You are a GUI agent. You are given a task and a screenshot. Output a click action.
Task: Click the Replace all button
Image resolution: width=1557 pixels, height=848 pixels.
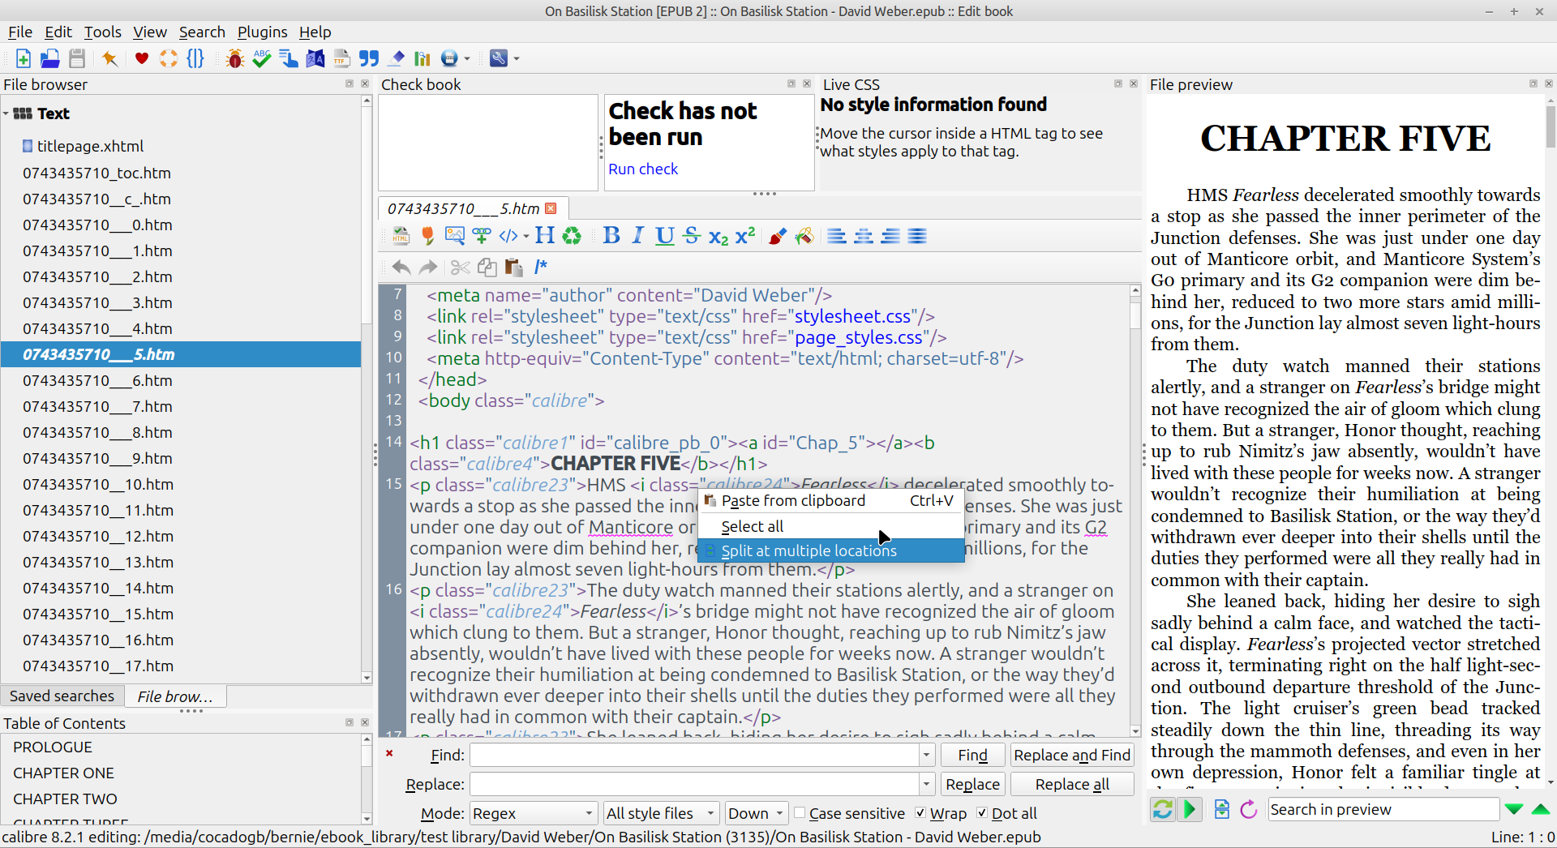[x=1072, y=784]
